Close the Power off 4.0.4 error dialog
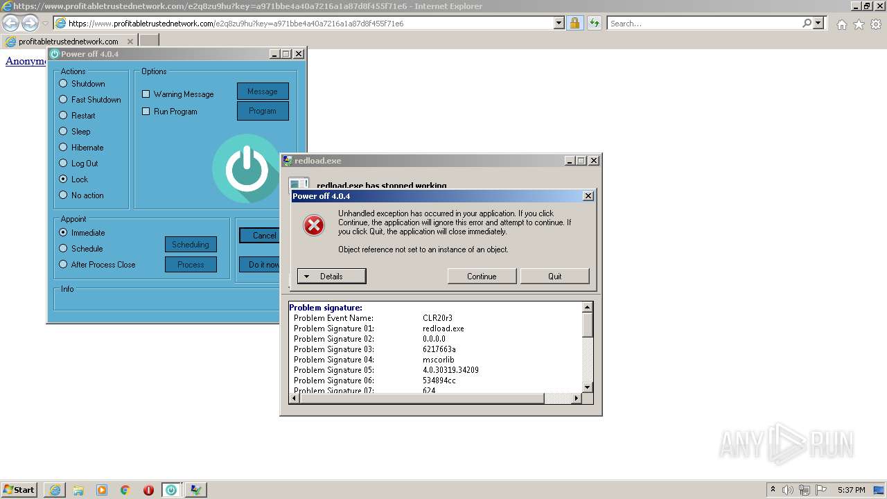This screenshot has width=887, height=499. pos(588,196)
